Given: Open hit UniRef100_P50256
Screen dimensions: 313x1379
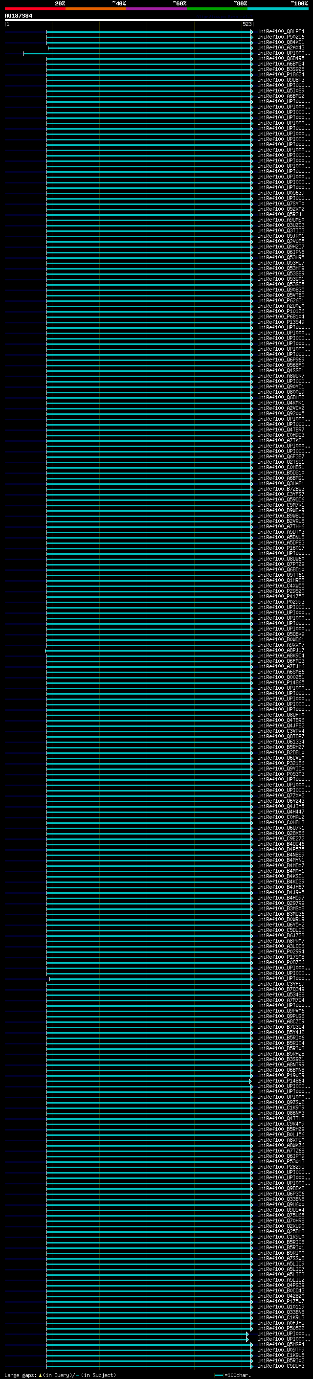Looking at the screenshot, I should coord(280,37).
